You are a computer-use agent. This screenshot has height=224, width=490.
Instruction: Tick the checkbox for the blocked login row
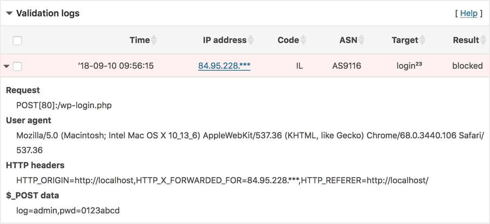[x=18, y=66]
